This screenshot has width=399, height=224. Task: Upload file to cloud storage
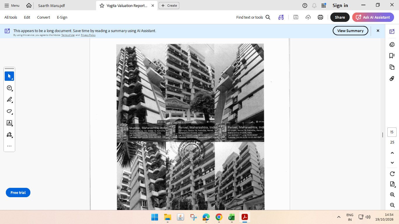(x=308, y=17)
